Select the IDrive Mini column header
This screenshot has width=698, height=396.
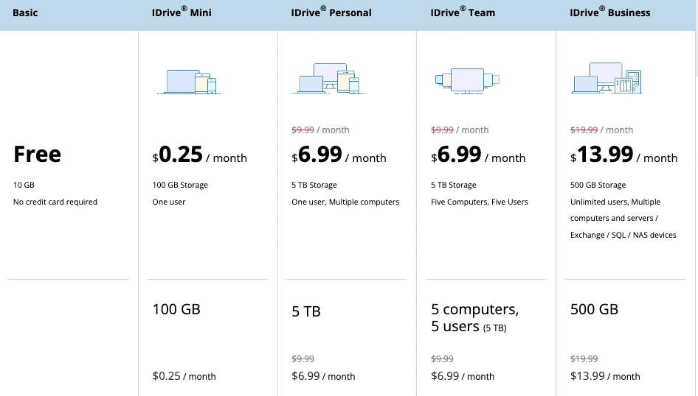[x=180, y=13]
